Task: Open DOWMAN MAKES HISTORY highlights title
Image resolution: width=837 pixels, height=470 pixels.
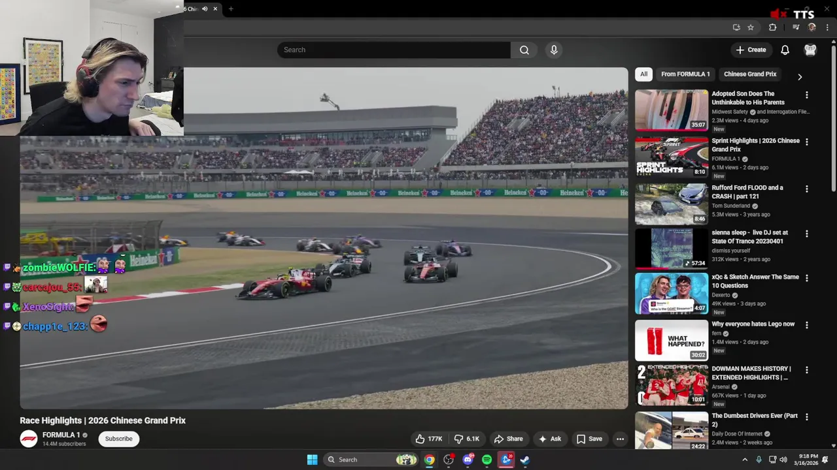Action: (x=751, y=373)
